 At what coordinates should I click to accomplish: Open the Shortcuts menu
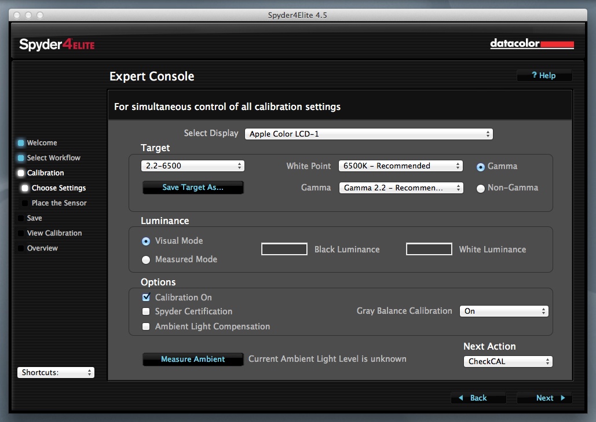(x=56, y=373)
